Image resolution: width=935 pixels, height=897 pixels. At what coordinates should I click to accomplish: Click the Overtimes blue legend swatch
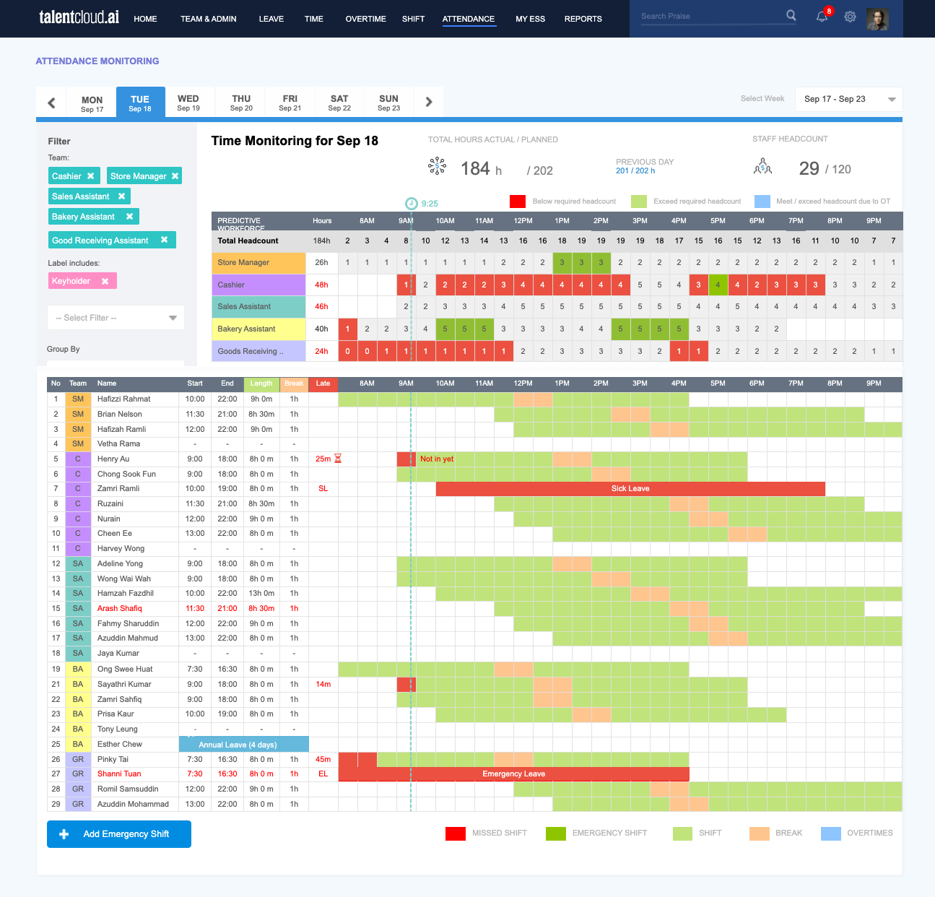point(831,833)
